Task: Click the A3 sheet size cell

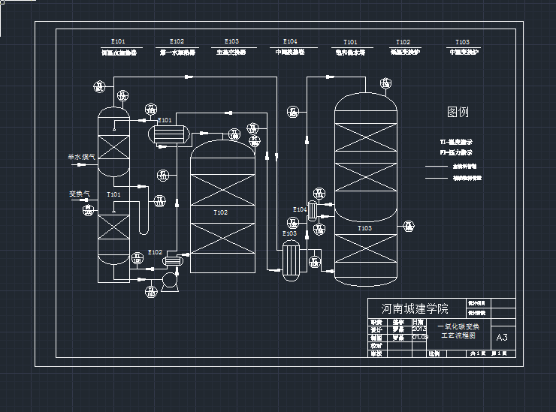Action: (x=503, y=338)
